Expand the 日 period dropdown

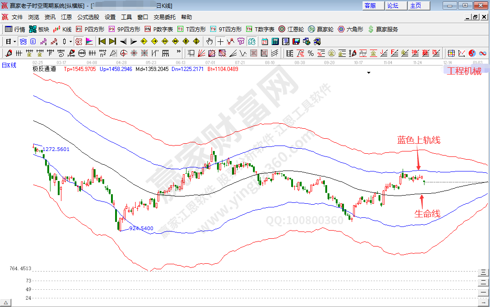[11, 41]
